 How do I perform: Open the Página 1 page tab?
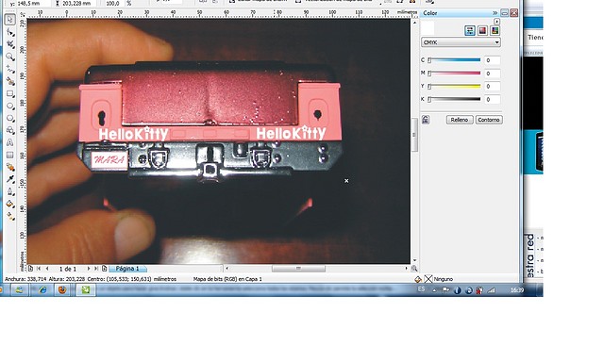pos(127,269)
